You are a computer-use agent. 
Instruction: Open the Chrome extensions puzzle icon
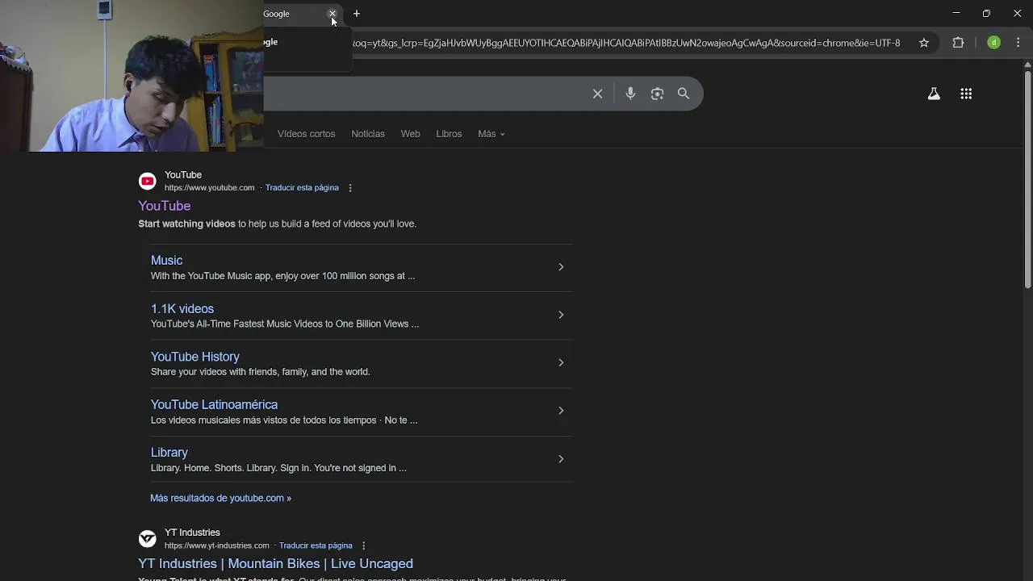pyautogui.click(x=959, y=43)
